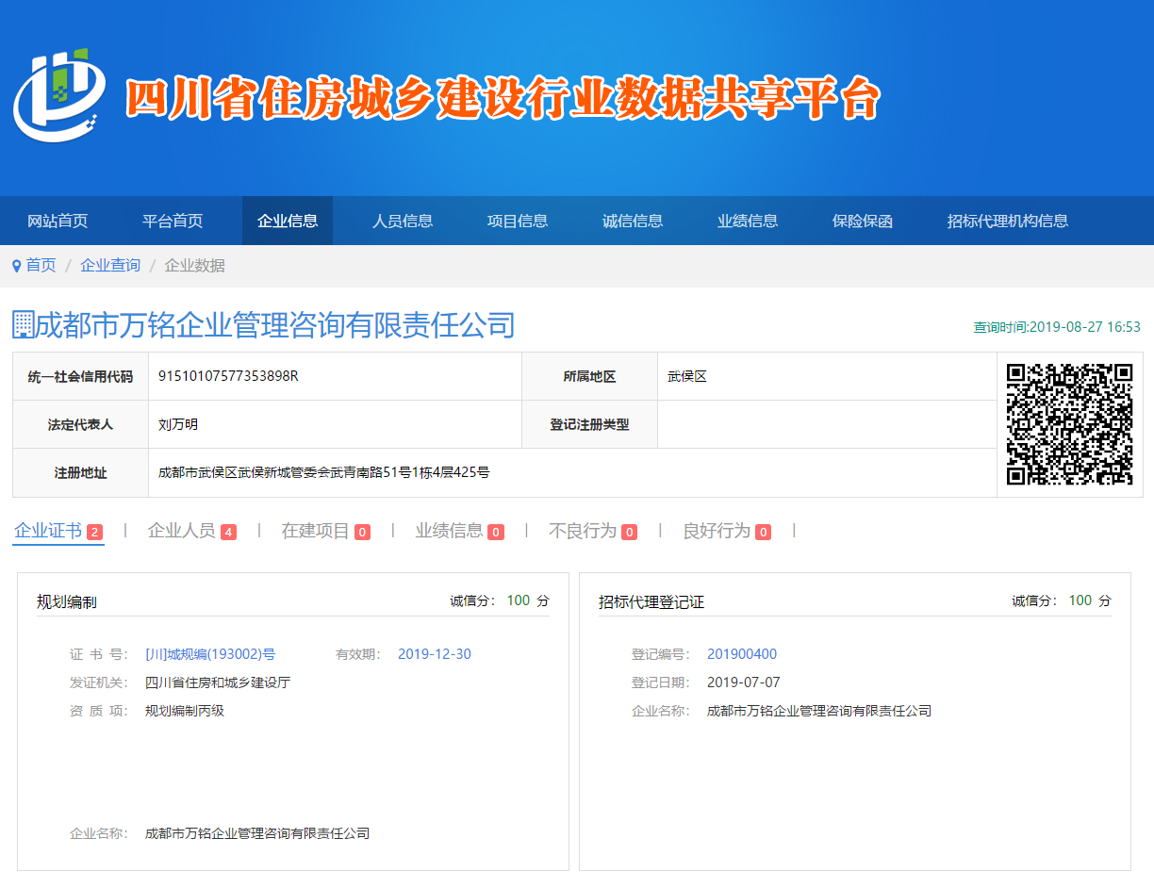Screen dimensions: 1154x888
Task: Open the 招标代理机构信息 menu item
Action: coord(1007,220)
